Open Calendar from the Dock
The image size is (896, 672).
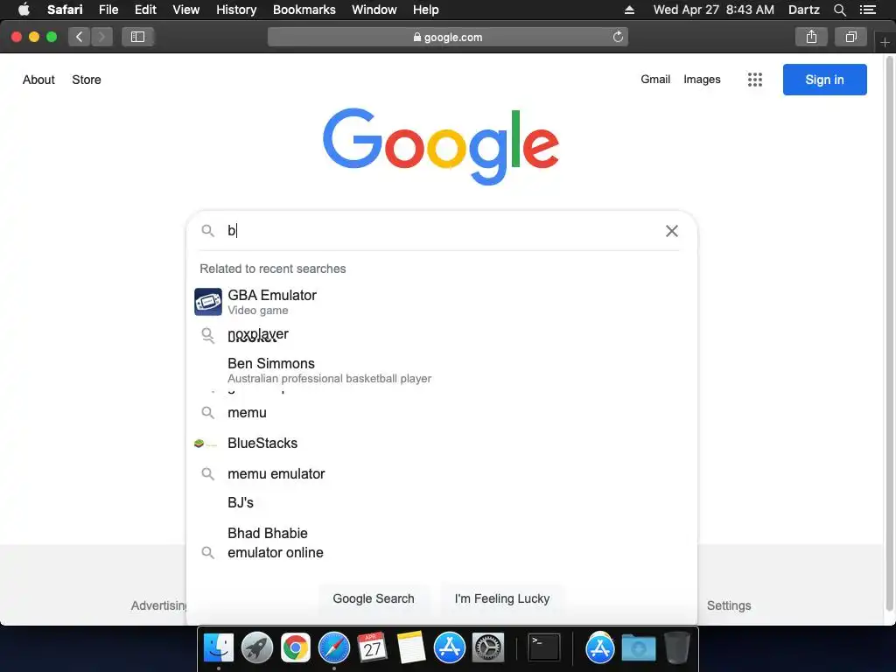click(372, 648)
